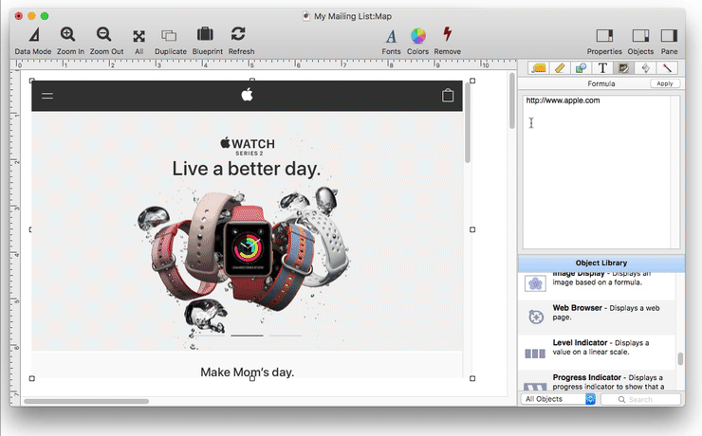The image size is (702, 436).
Task: Click the Remove lightning icon
Action: (x=447, y=34)
